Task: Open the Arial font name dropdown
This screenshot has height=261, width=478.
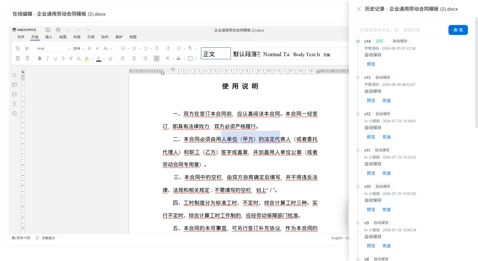Action: [54, 48]
